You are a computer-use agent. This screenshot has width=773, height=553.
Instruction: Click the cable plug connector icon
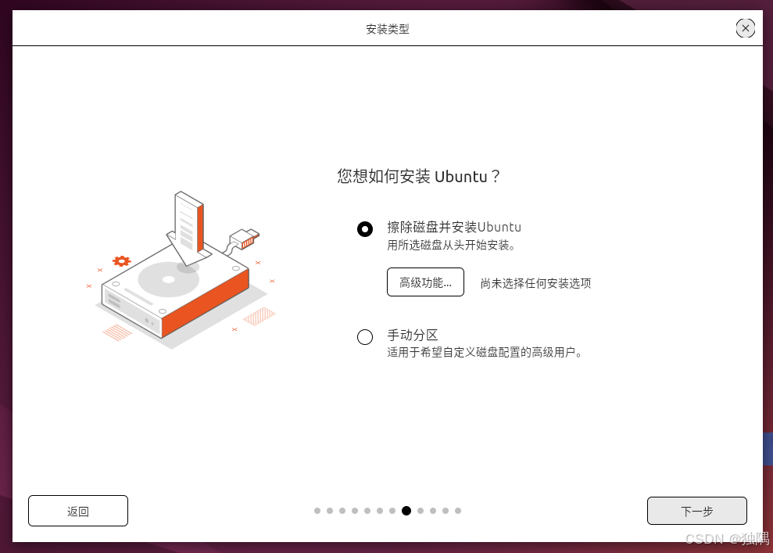click(245, 239)
